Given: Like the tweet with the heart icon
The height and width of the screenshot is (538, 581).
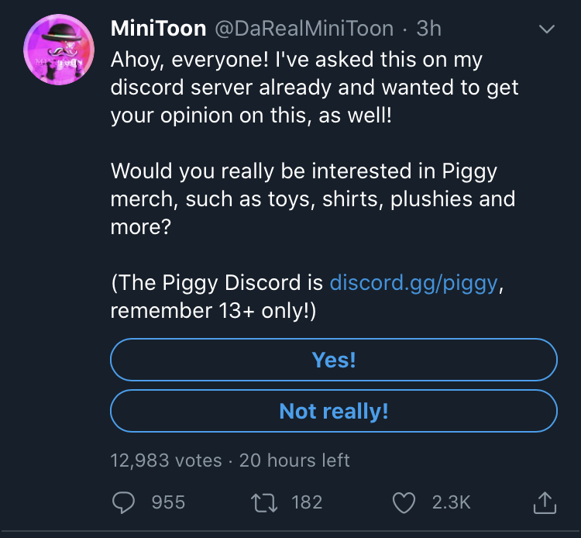Looking at the screenshot, I should tap(404, 502).
